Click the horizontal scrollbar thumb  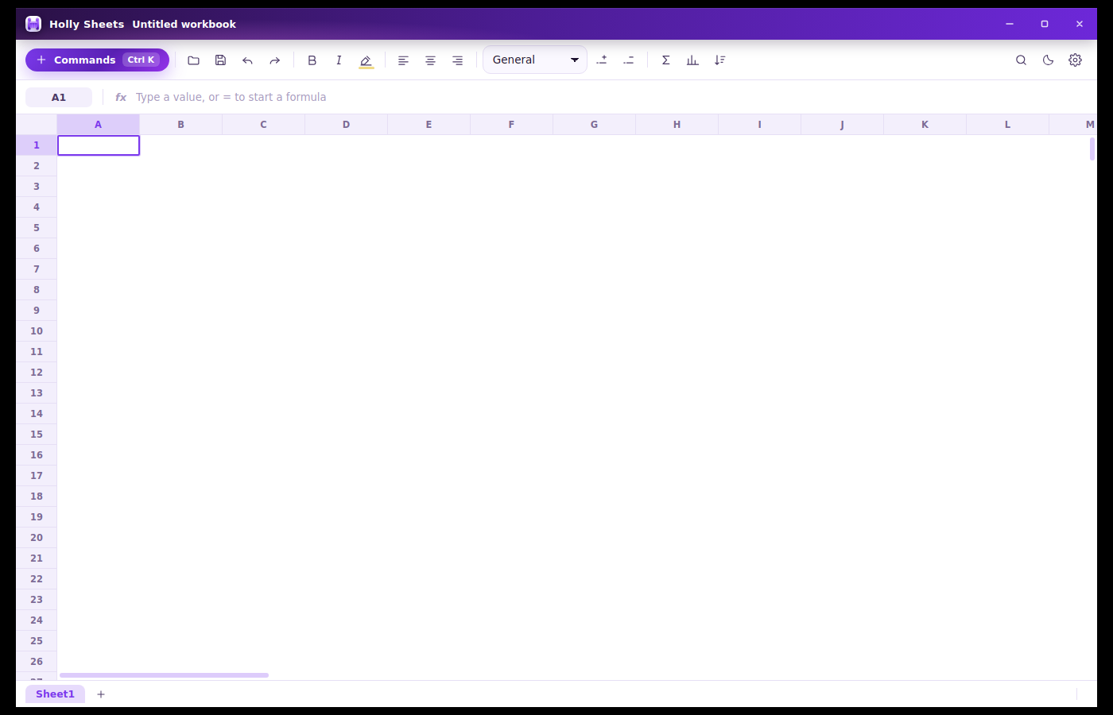click(164, 675)
